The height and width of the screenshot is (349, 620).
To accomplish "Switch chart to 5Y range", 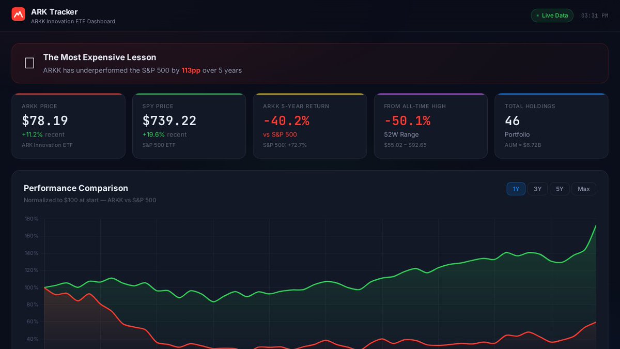I will click(560, 189).
